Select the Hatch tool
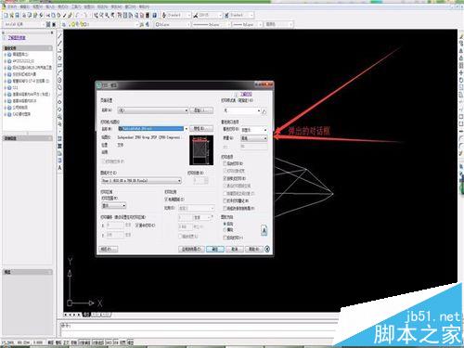The image size is (464, 348). tap(59, 138)
